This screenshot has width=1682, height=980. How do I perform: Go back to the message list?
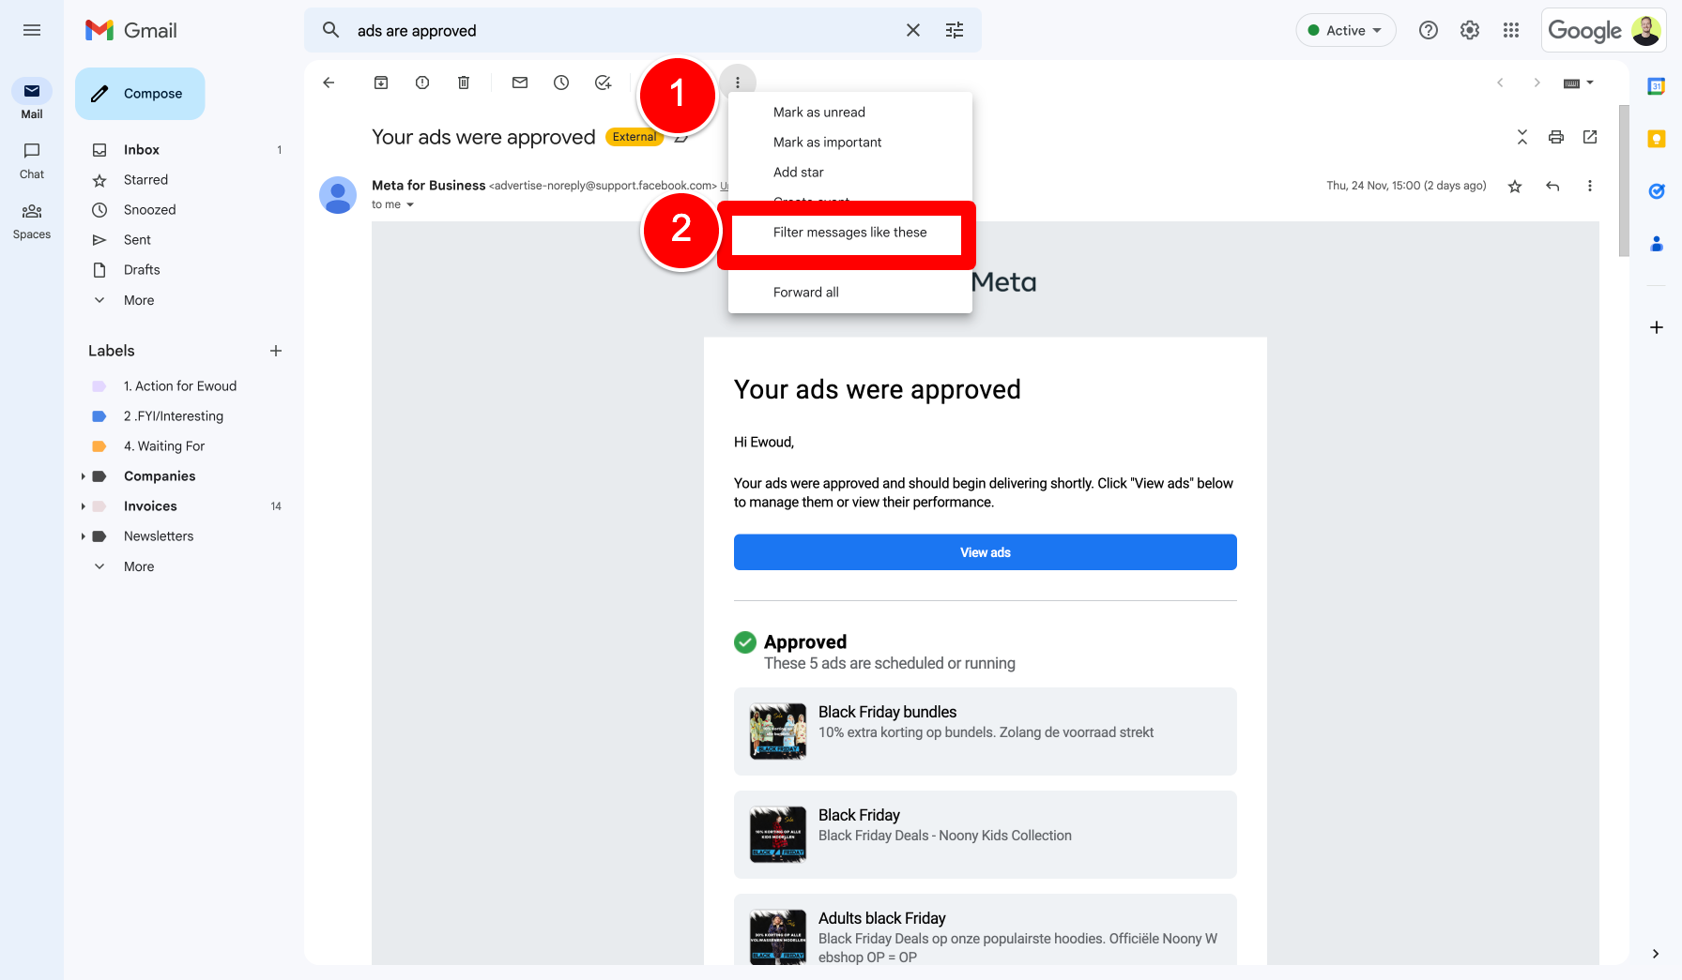coord(329,83)
